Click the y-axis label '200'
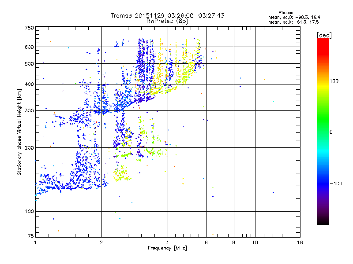The height and width of the screenshot is (264, 353). click(29, 148)
